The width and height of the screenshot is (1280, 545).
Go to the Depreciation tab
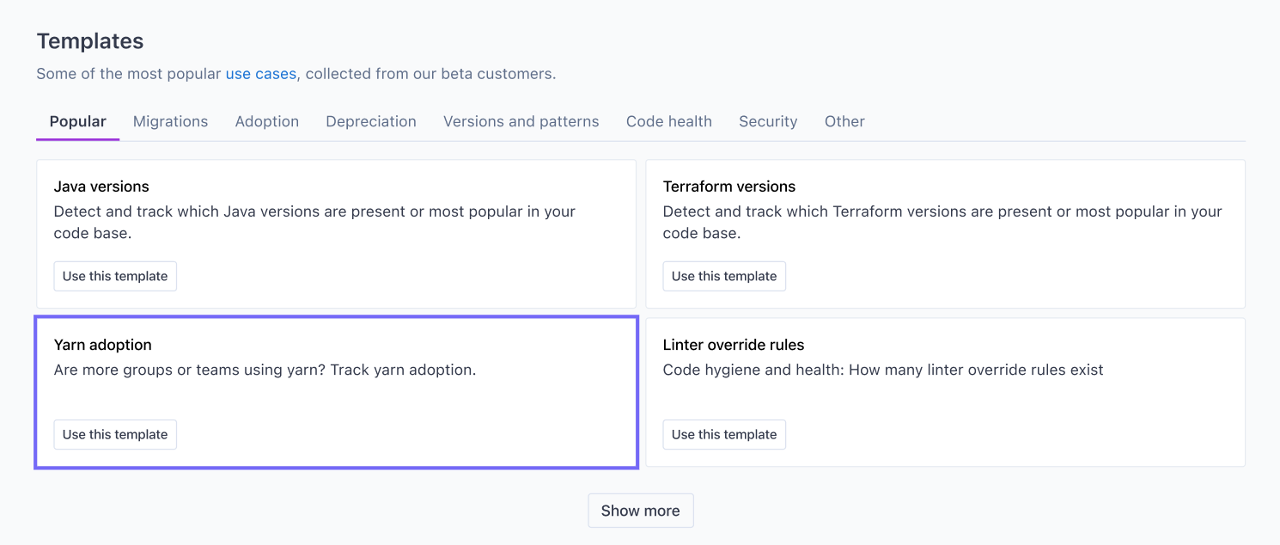(x=370, y=121)
